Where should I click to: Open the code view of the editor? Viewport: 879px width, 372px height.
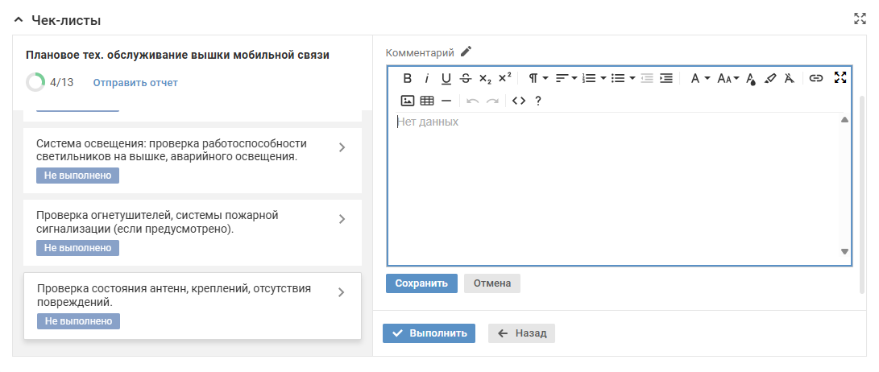(518, 101)
